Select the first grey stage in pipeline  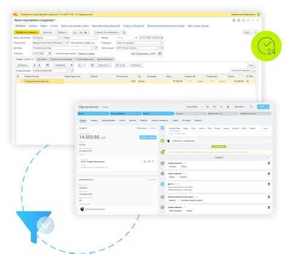pyautogui.click(x=191, y=113)
